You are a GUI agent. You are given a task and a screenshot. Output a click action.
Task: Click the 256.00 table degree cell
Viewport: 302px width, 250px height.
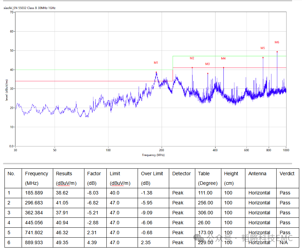pos(205,203)
